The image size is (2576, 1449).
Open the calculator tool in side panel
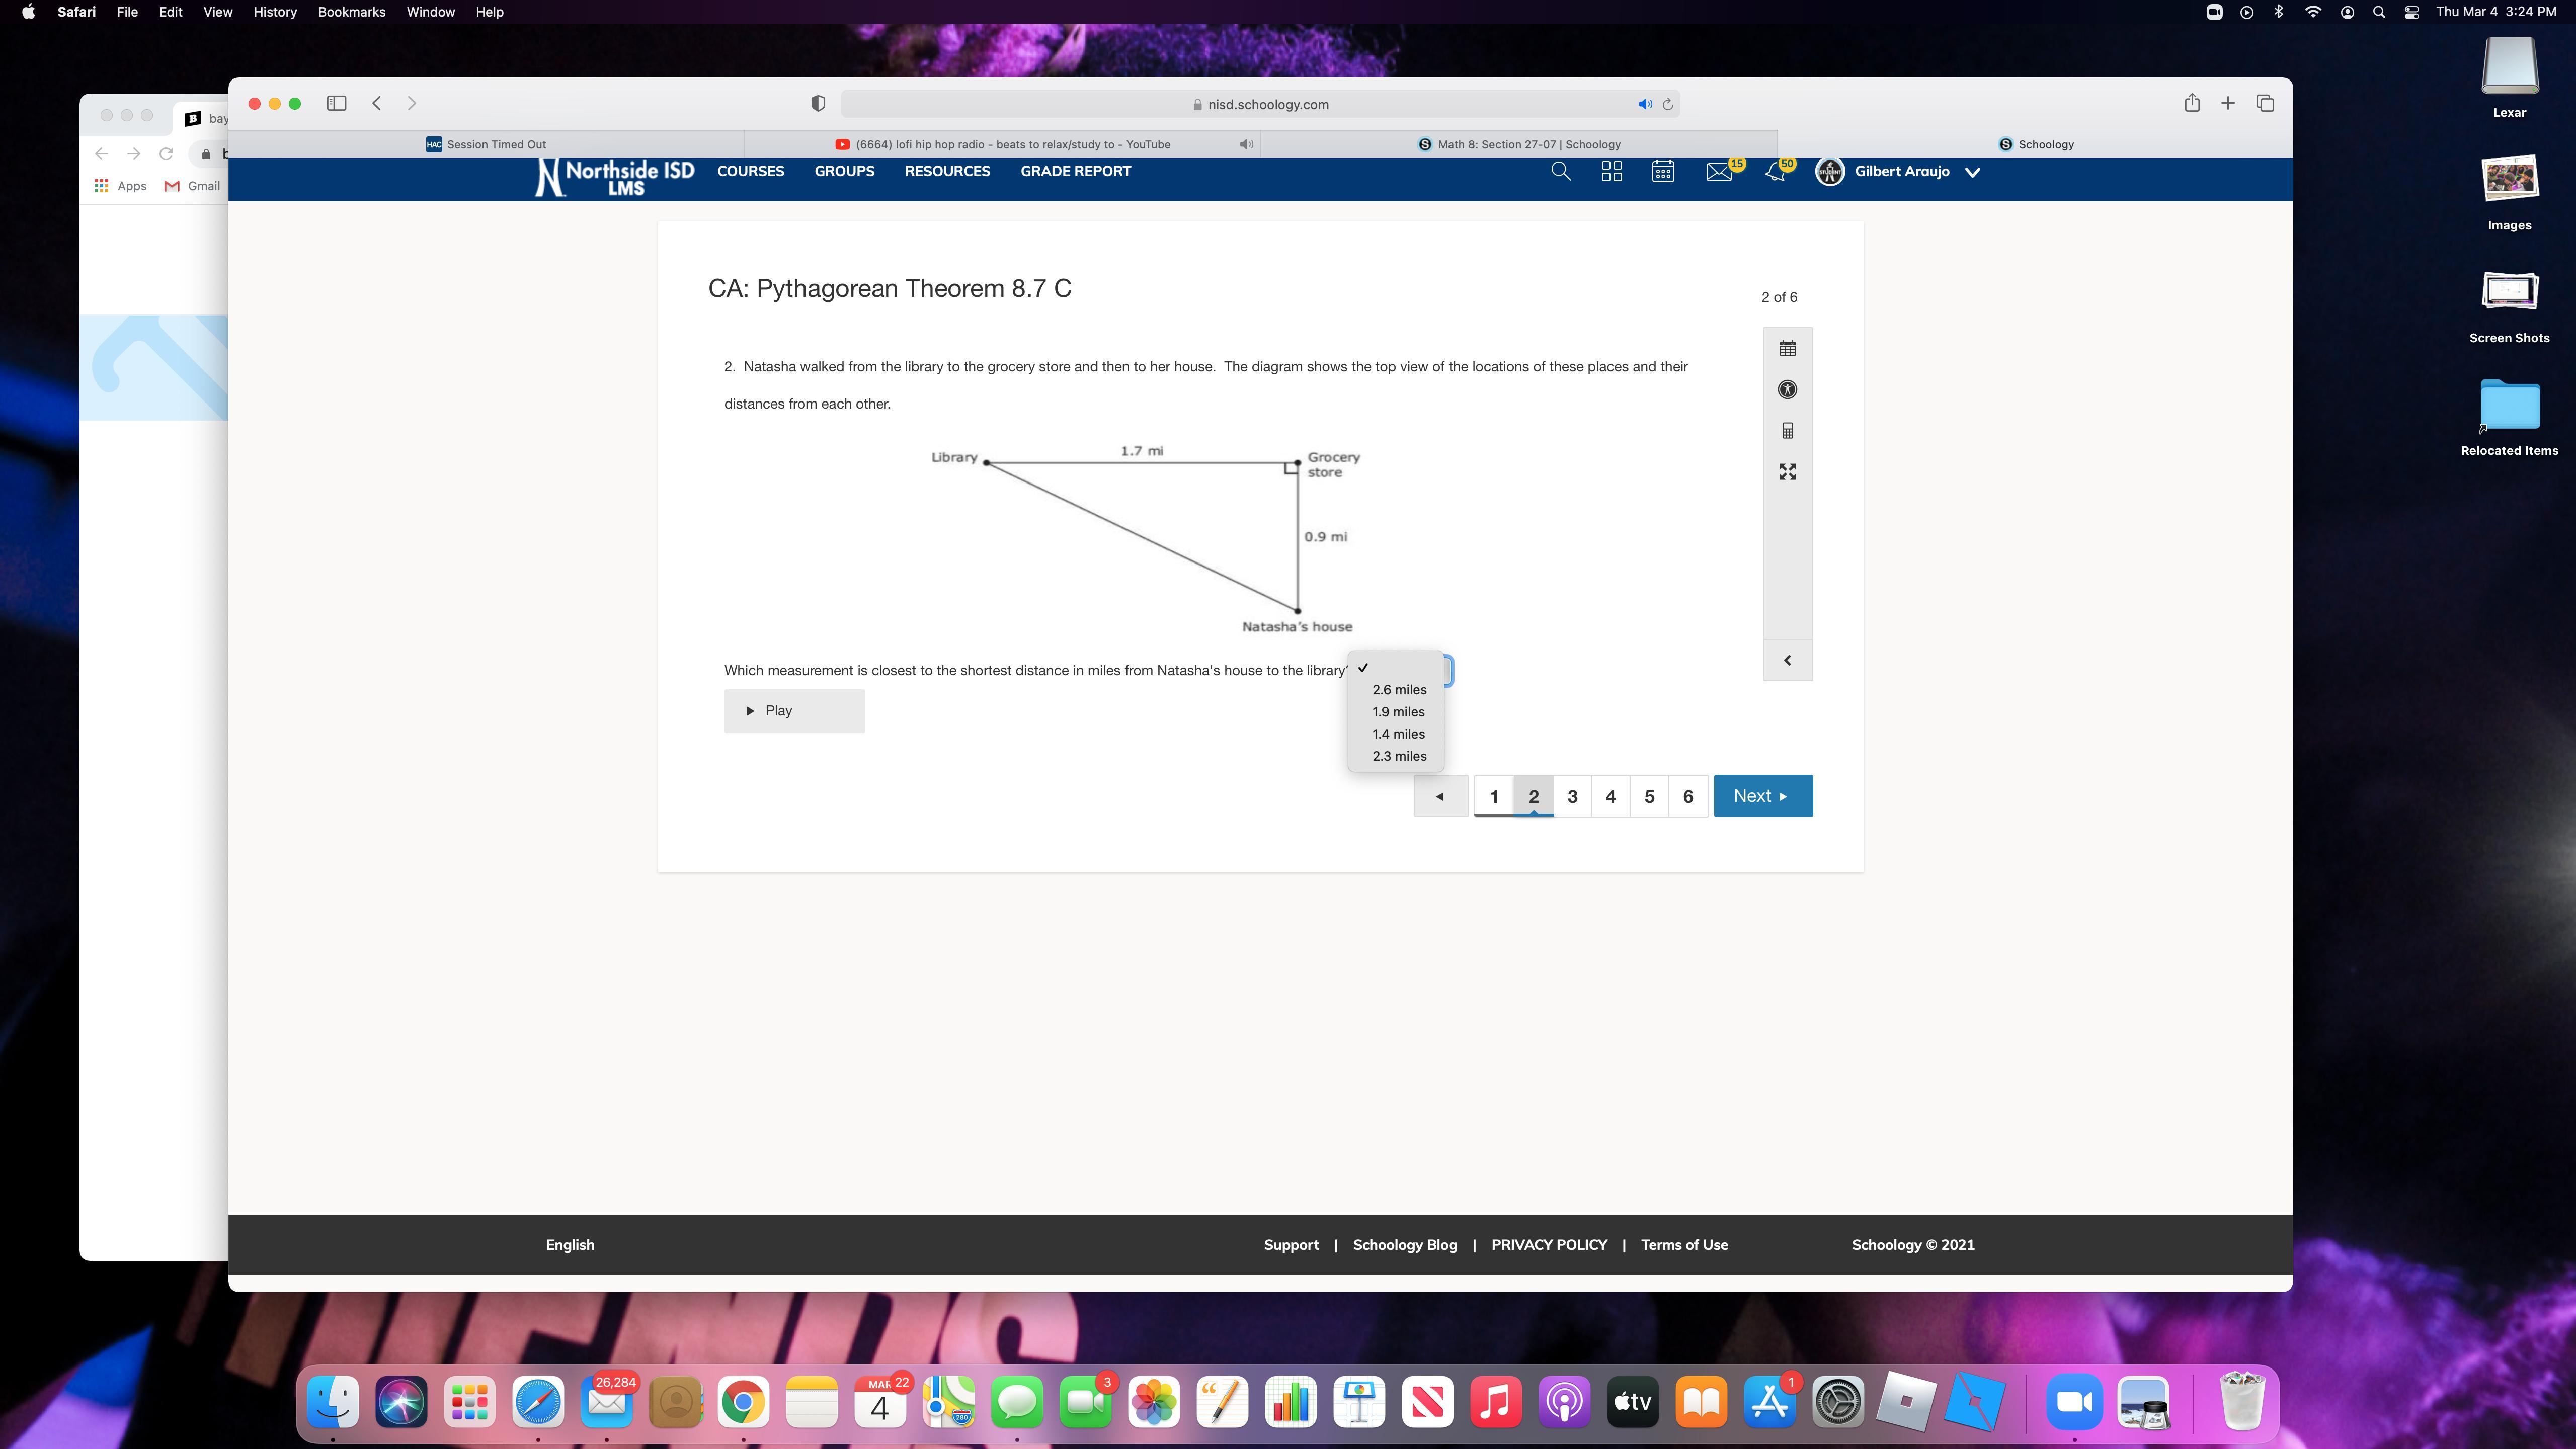(x=1787, y=431)
